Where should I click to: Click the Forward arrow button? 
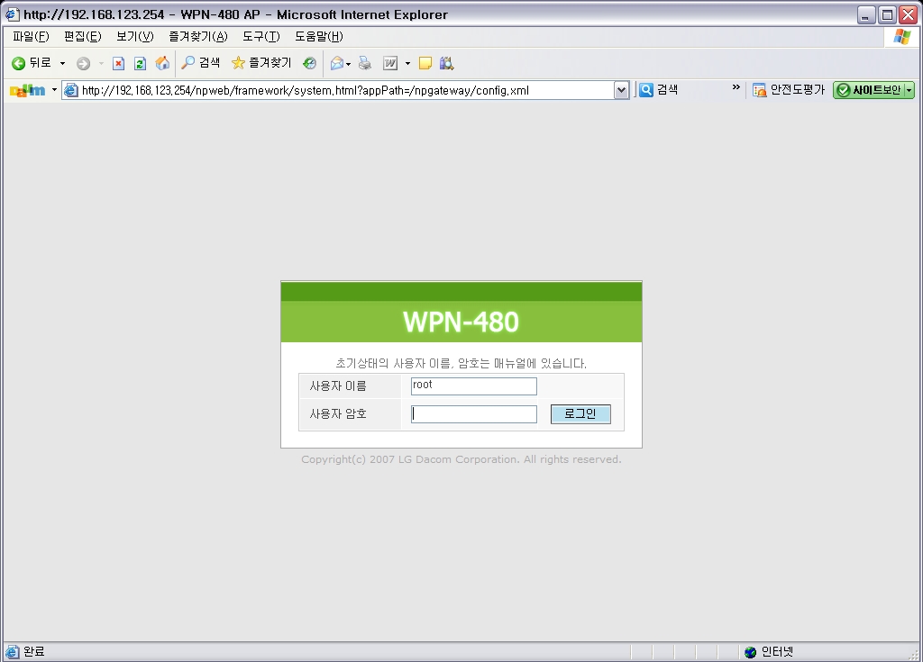84,64
